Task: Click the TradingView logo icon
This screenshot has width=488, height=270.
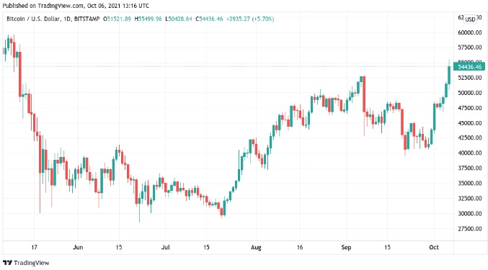Action: pyautogui.click(x=7, y=263)
